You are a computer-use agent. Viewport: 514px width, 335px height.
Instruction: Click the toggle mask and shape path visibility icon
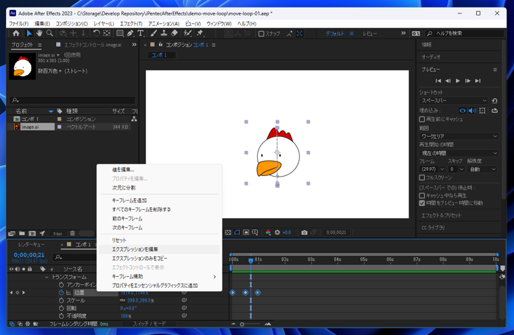(x=237, y=232)
